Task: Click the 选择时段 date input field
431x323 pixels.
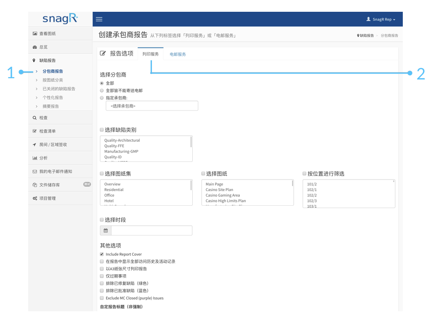Action: click(152, 230)
